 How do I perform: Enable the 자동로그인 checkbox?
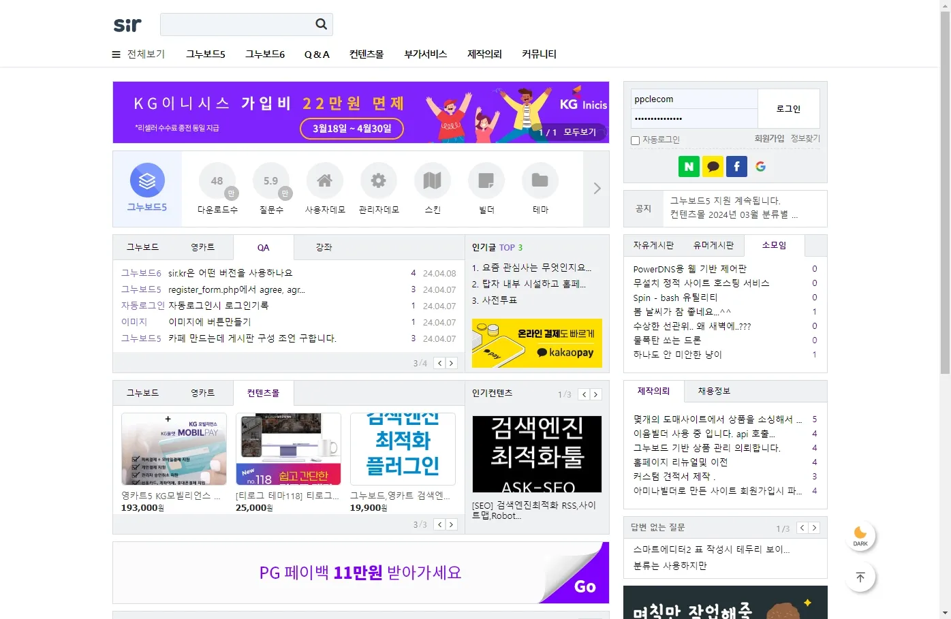coord(636,140)
